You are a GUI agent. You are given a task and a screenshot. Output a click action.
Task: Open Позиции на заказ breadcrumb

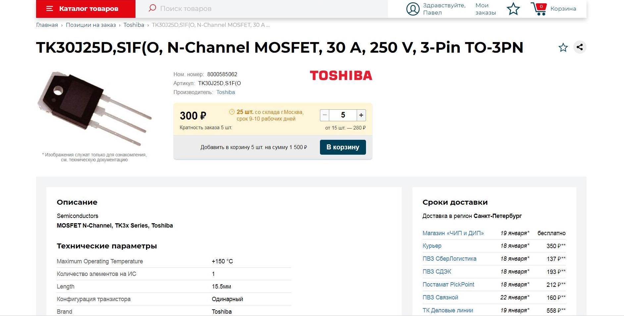pos(91,25)
